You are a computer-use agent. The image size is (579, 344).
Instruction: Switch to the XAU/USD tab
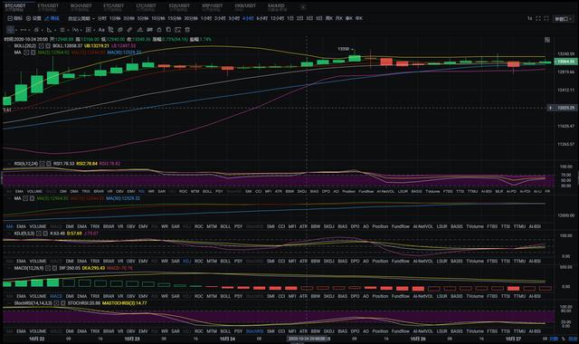(277, 7)
